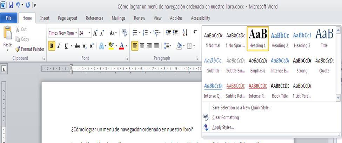
Task: Click the Grow Font icon
Action: pos(95,33)
